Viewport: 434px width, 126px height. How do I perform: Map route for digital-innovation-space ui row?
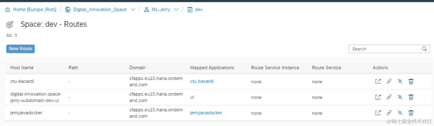[x=389, y=97]
